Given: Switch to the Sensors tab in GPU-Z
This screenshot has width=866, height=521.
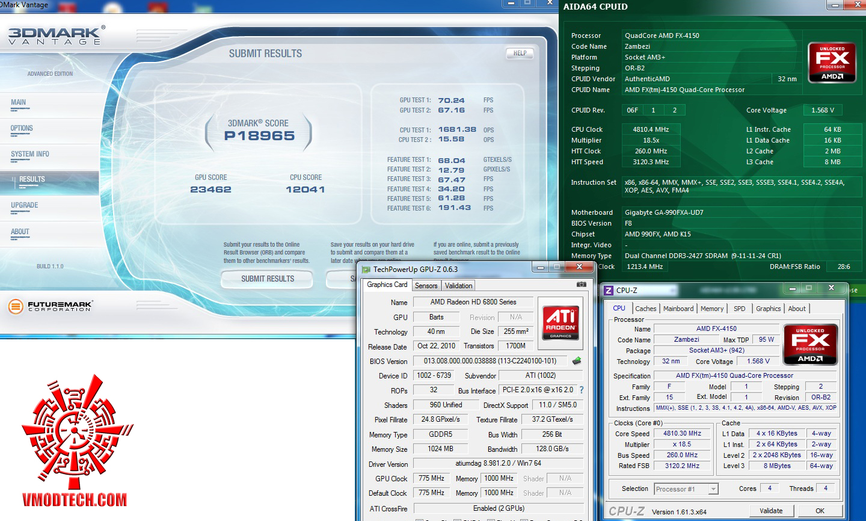Looking at the screenshot, I should [426, 286].
